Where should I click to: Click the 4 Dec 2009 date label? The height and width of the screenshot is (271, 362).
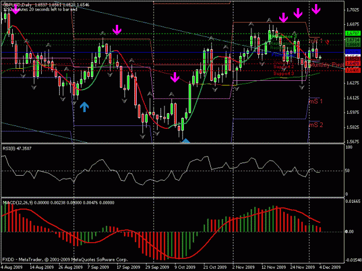[330, 267]
